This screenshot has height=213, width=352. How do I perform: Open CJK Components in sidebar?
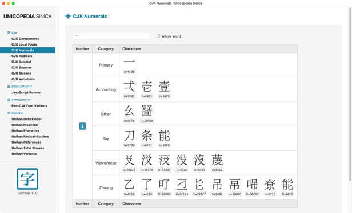[x=25, y=39]
